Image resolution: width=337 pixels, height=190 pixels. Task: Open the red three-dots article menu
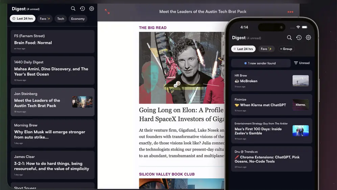[290, 12]
